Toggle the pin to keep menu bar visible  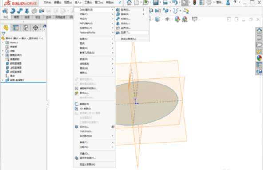[120, 2]
